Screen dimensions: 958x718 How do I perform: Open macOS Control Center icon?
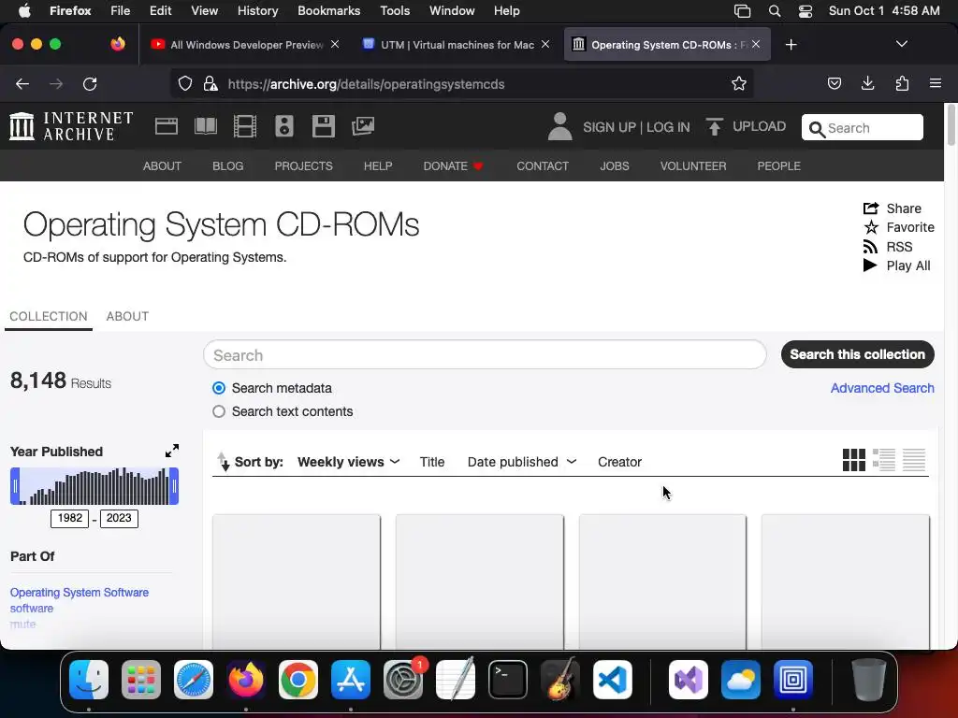tap(806, 11)
